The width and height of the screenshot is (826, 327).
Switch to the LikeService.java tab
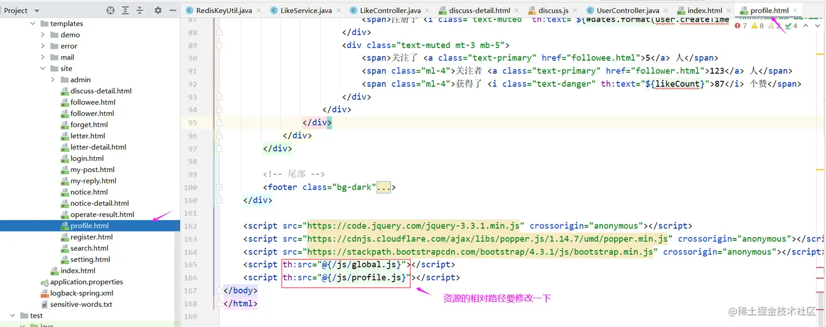[x=305, y=10]
